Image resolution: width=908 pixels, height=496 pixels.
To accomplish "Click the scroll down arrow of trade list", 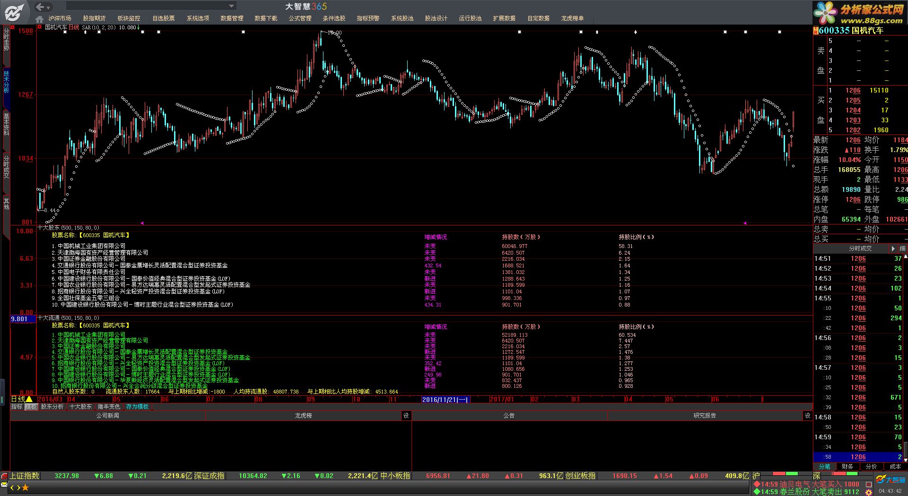I will click(x=906, y=460).
